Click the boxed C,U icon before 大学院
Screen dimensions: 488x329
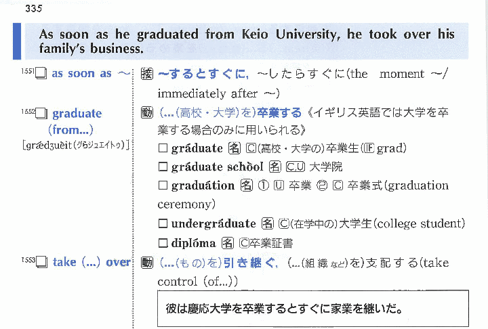pos(295,167)
